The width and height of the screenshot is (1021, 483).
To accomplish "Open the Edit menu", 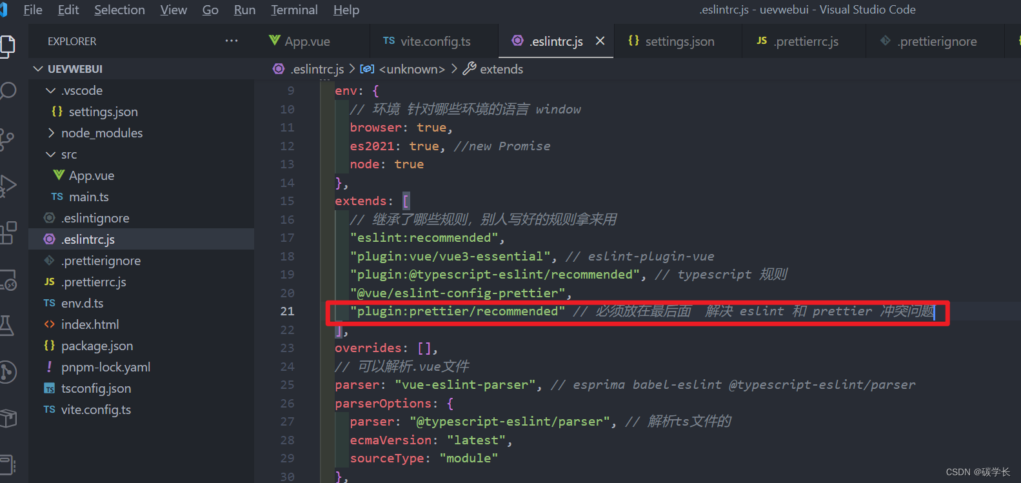I will click(x=68, y=10).
